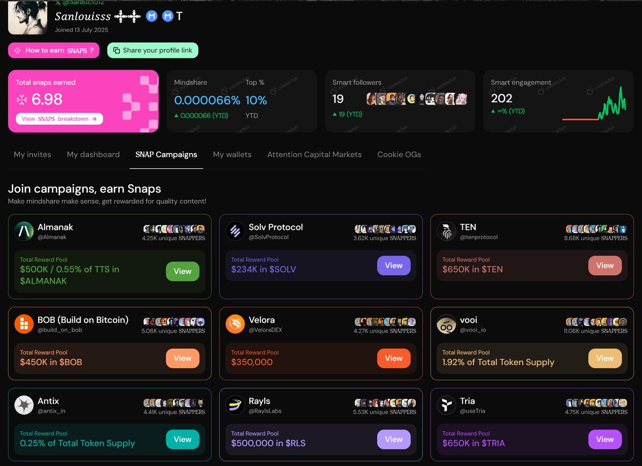Click the first blue M badge beside username
The height and width of the screenshot is (466, 642).
click(152, 17)
